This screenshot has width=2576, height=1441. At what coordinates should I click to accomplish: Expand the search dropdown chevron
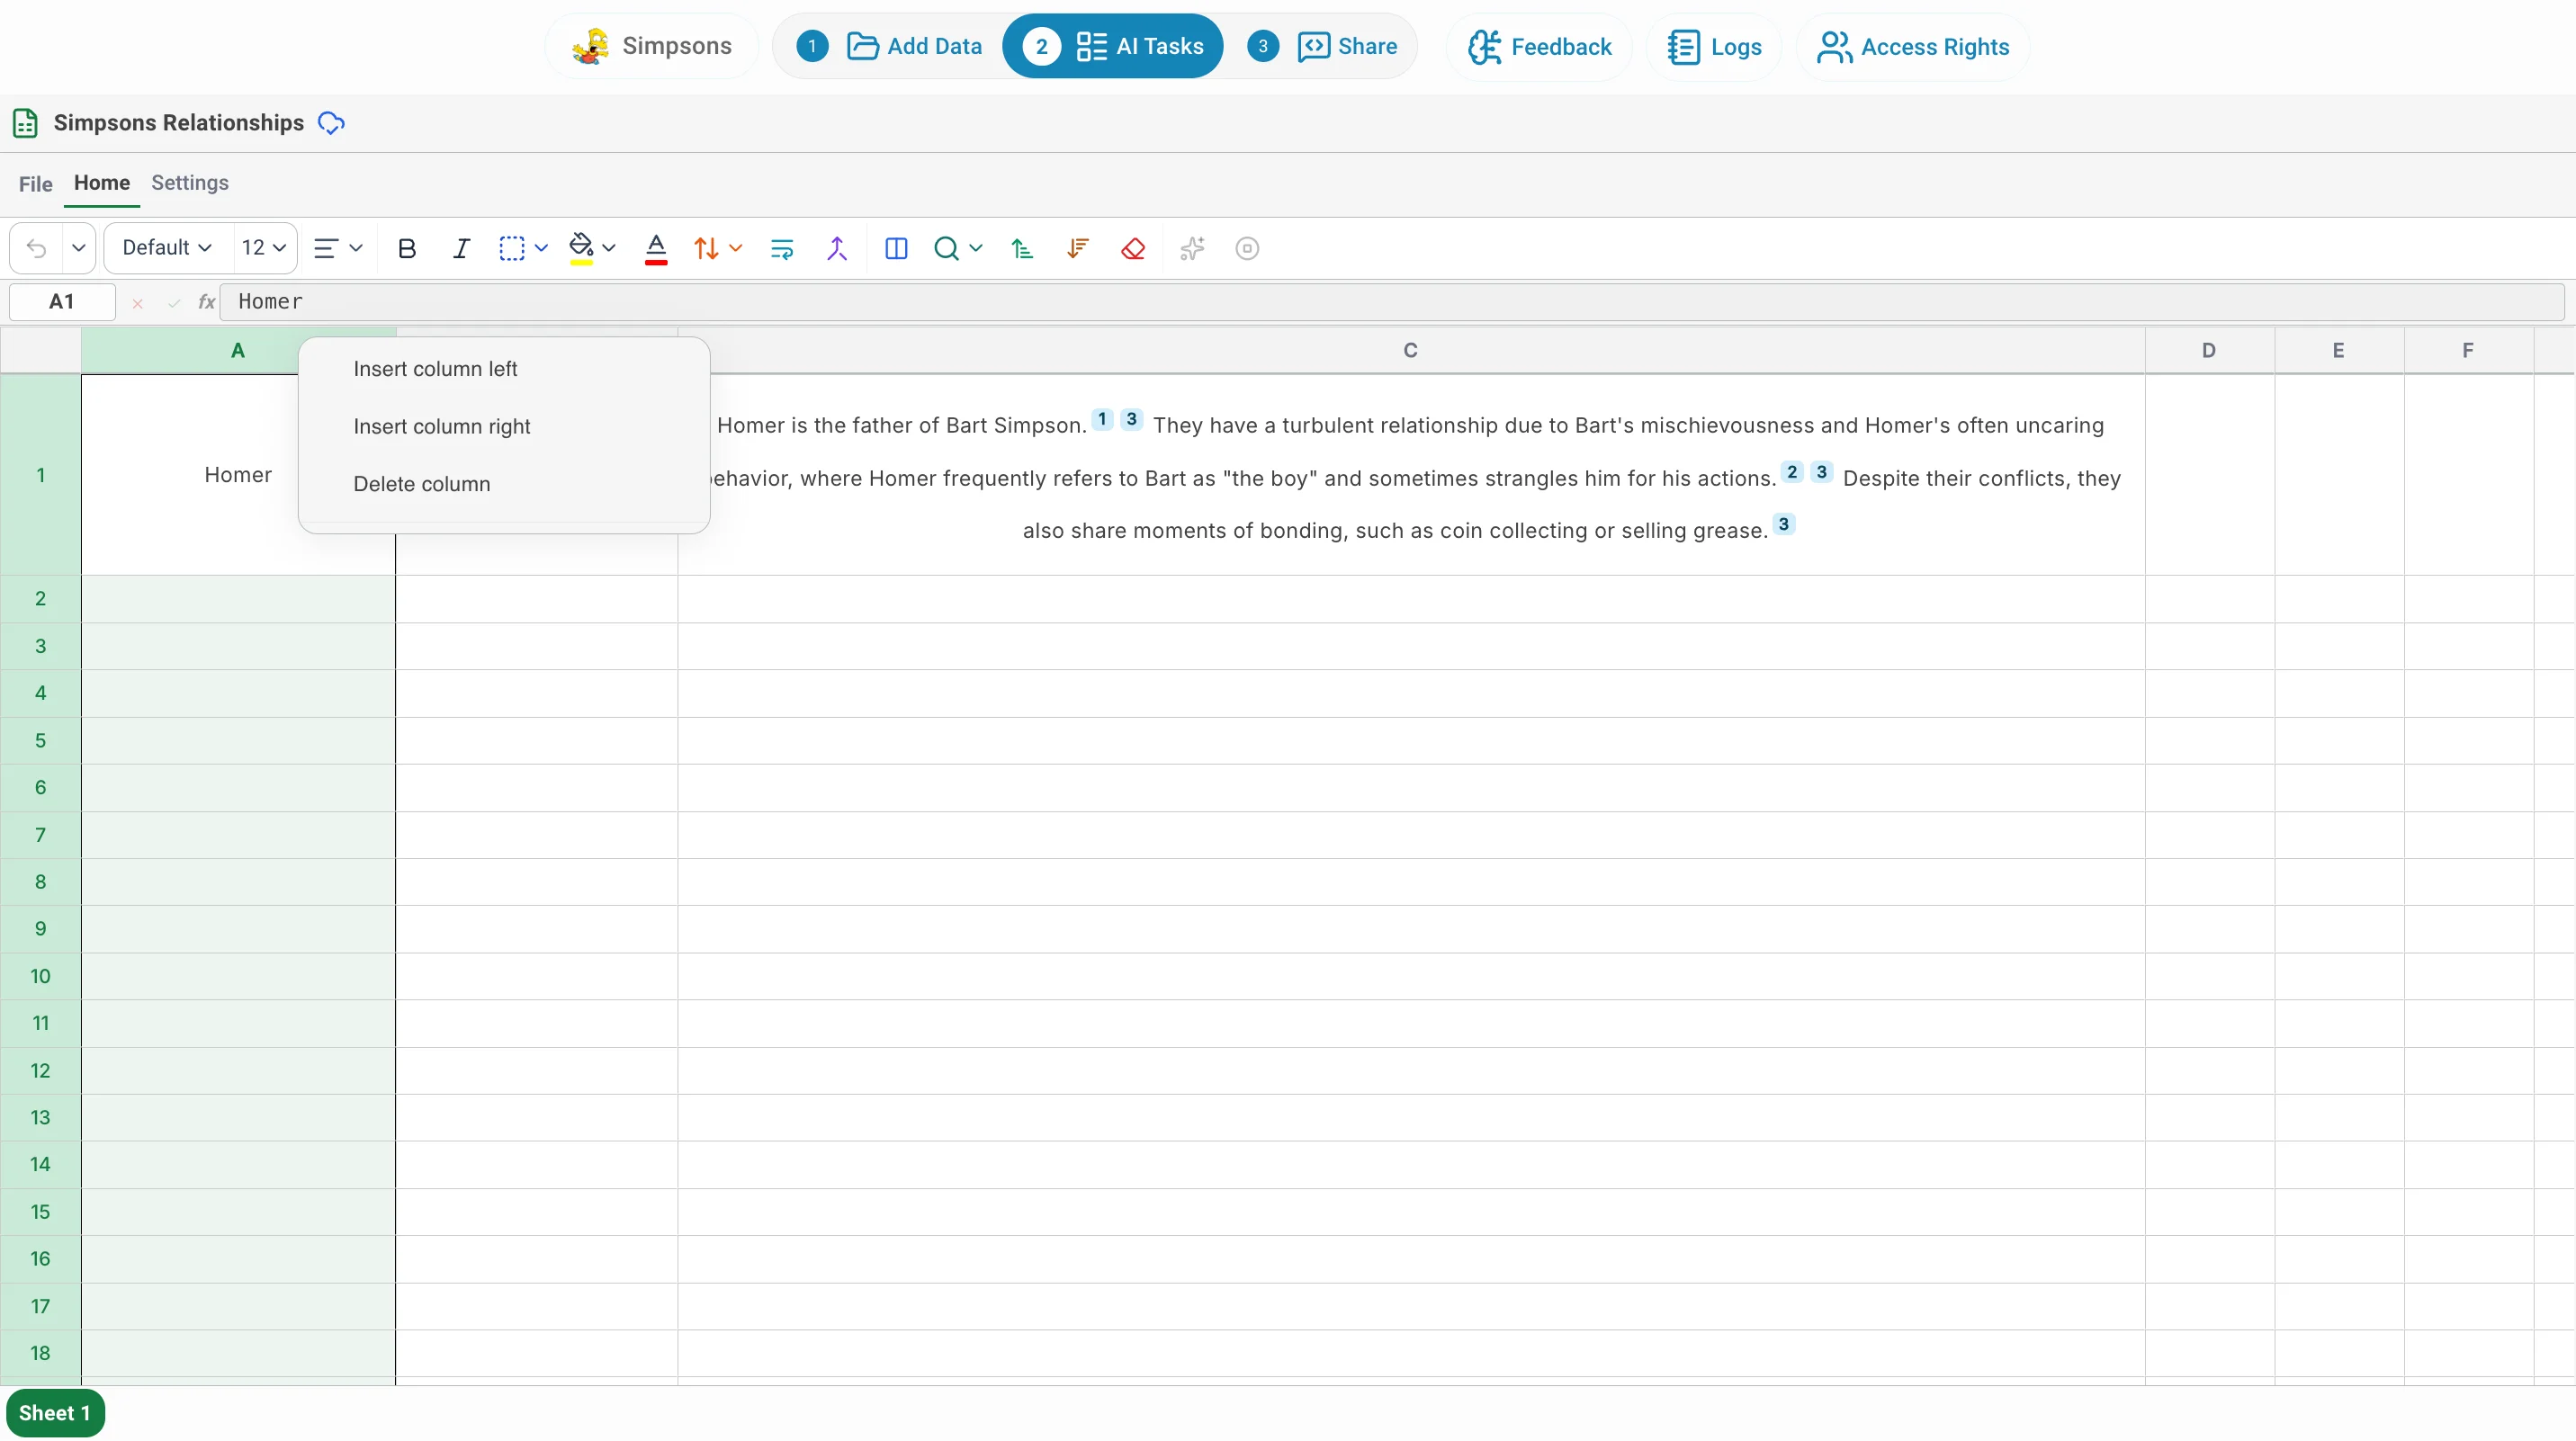[x=976, y=248]
